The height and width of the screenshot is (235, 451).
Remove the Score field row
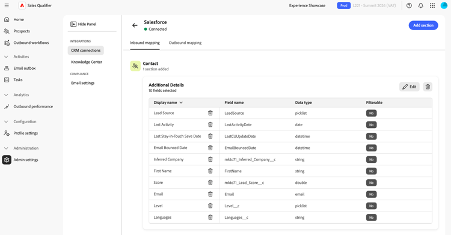pyautogui.click(x=210, y=182)
